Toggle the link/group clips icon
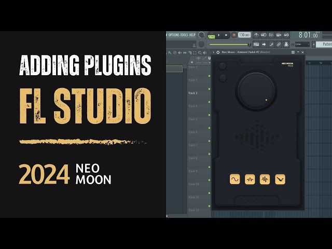Screen dimensions: 332x249 (x=279, y=44)
